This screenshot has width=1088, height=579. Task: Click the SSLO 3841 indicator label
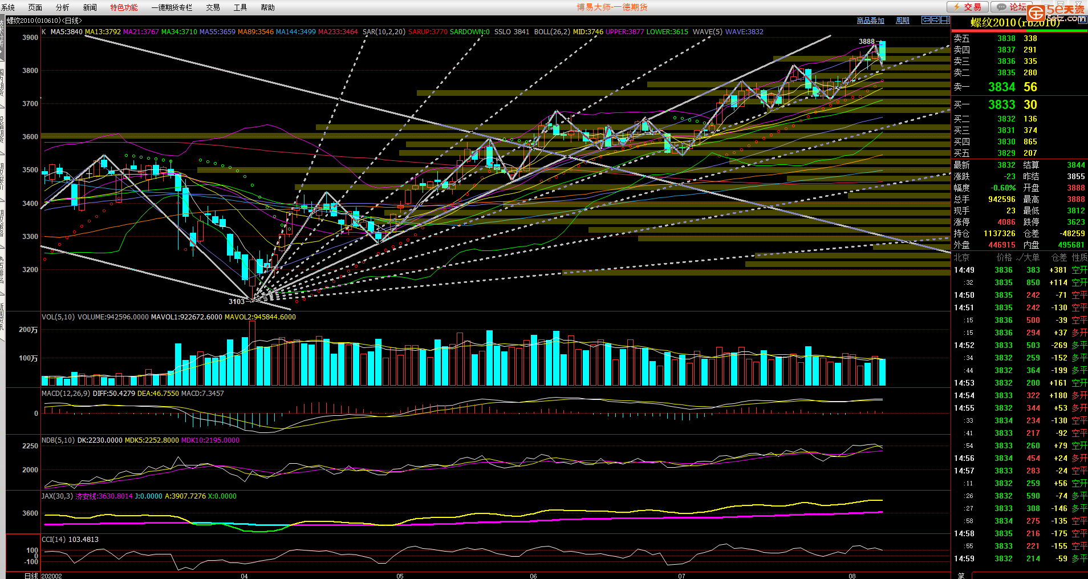tap(511, 32)
